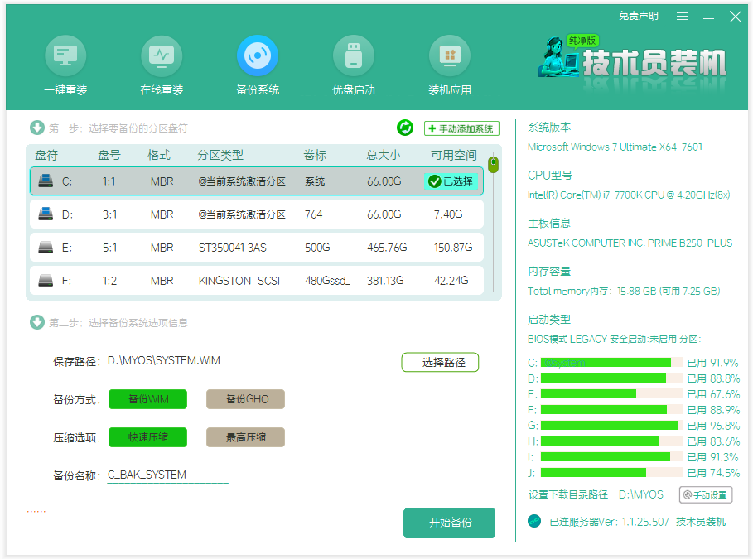Click the E: drive usage bar 67.6%
The height and width of the screenshot is (559, 753).
tap(611, 394)
